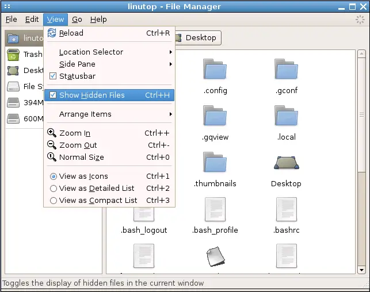Click the vertical scrollbar thumb
The width and height of the screenshot is (370, 292).
pyautogui.click(x=361, y=115)
